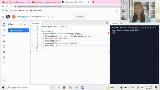Image resolution: width=160 pixels, height=90 pixels.
Task: Open the Debugger sidebar icon
Action: pos(4,35)
